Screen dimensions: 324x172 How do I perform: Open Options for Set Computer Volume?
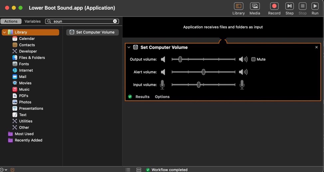[x=162, y=97]
